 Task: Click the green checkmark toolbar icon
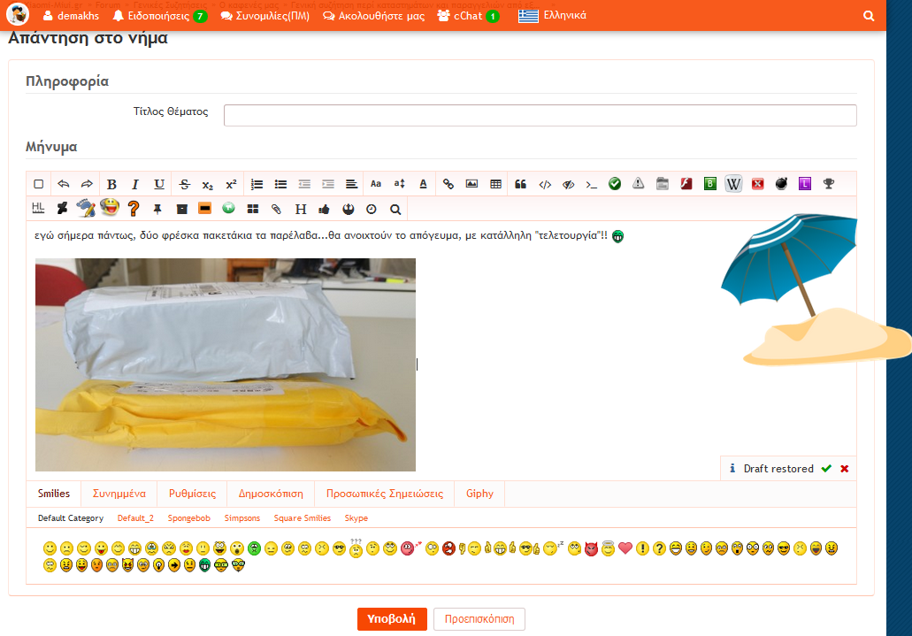[615, 184]
